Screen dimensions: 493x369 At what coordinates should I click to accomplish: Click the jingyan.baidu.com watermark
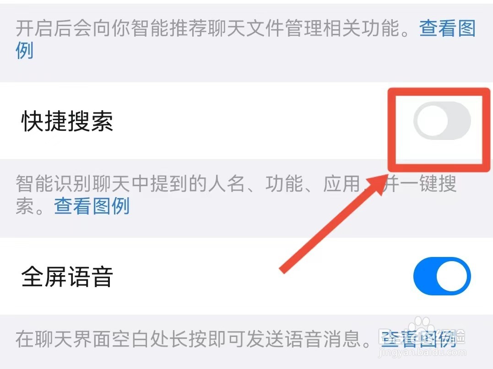[x=422, y=353]
